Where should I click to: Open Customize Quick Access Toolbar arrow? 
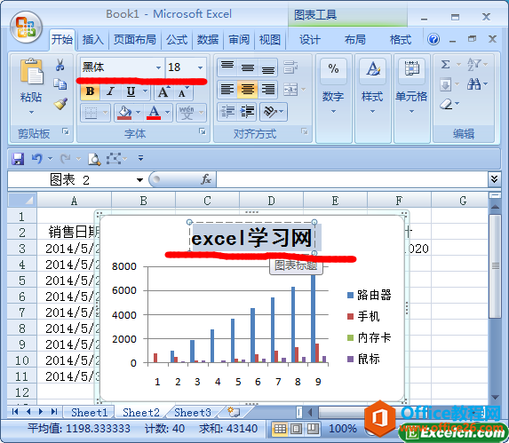point(140,158)
